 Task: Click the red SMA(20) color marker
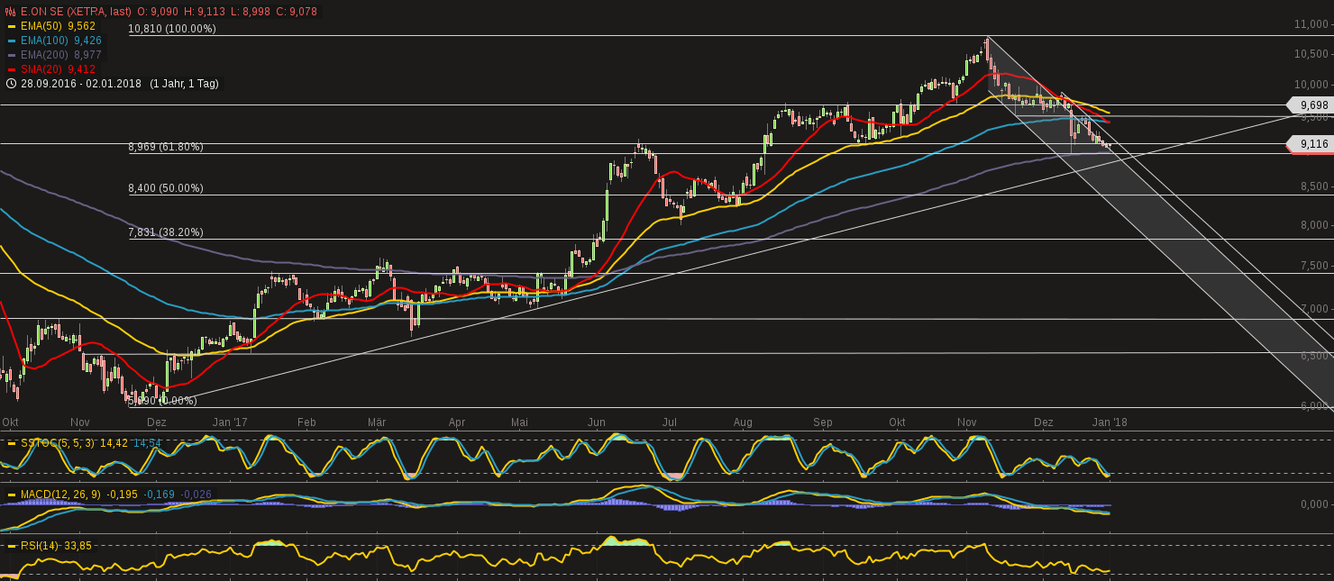pos(11,69)
